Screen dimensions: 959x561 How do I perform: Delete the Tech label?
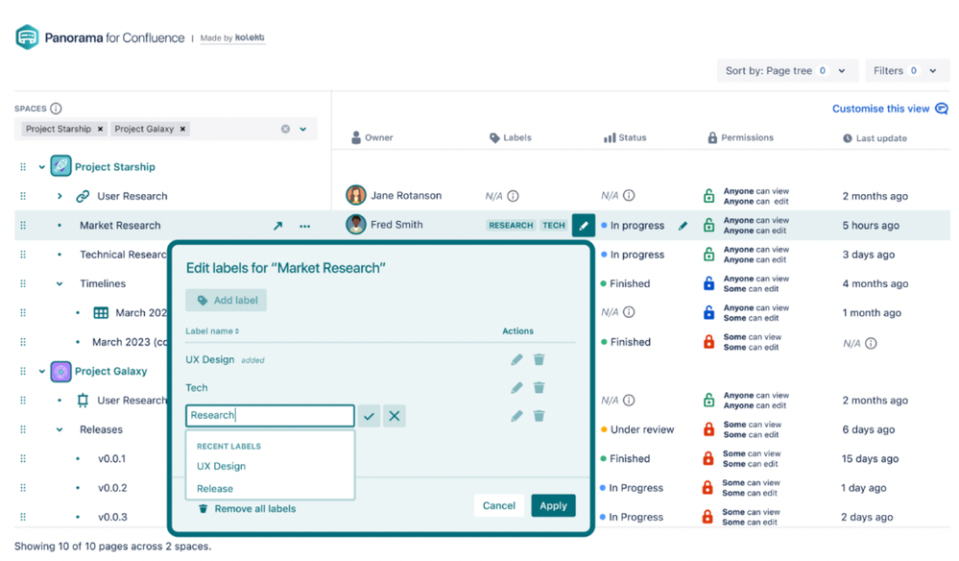pyautogui.click(x=539, y=388)
